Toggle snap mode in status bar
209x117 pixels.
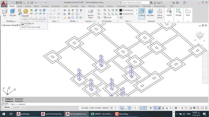click(x=115, y=108)
